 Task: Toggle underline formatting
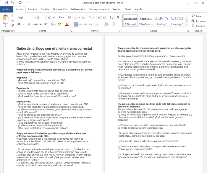coord(28,24)
